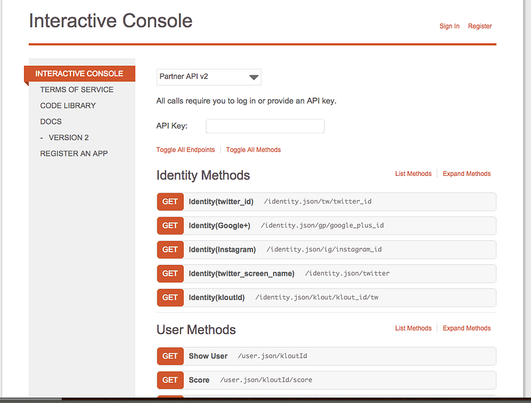
Task: Click path /identity.json/klout/klout_id/tw
Action: point(317,297)
